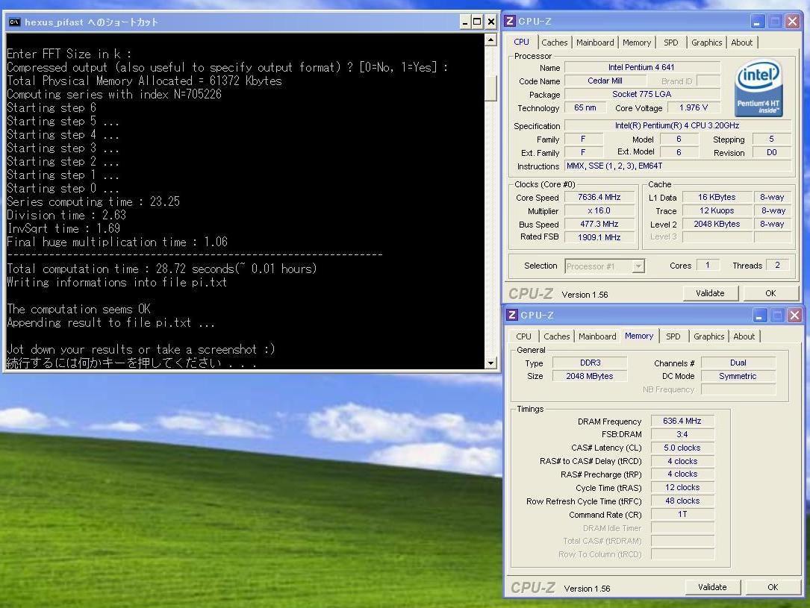The width and height of the screenshot is (810, 608).
Task: Open the Processor #1 selection dropdown
Action: pyautogui.click(x=638, y=266)
